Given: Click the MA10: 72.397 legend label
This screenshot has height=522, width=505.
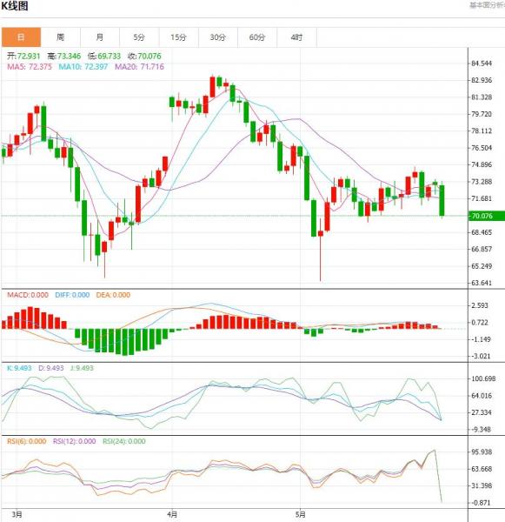Looking at the screenshot, I should point(83,67).
